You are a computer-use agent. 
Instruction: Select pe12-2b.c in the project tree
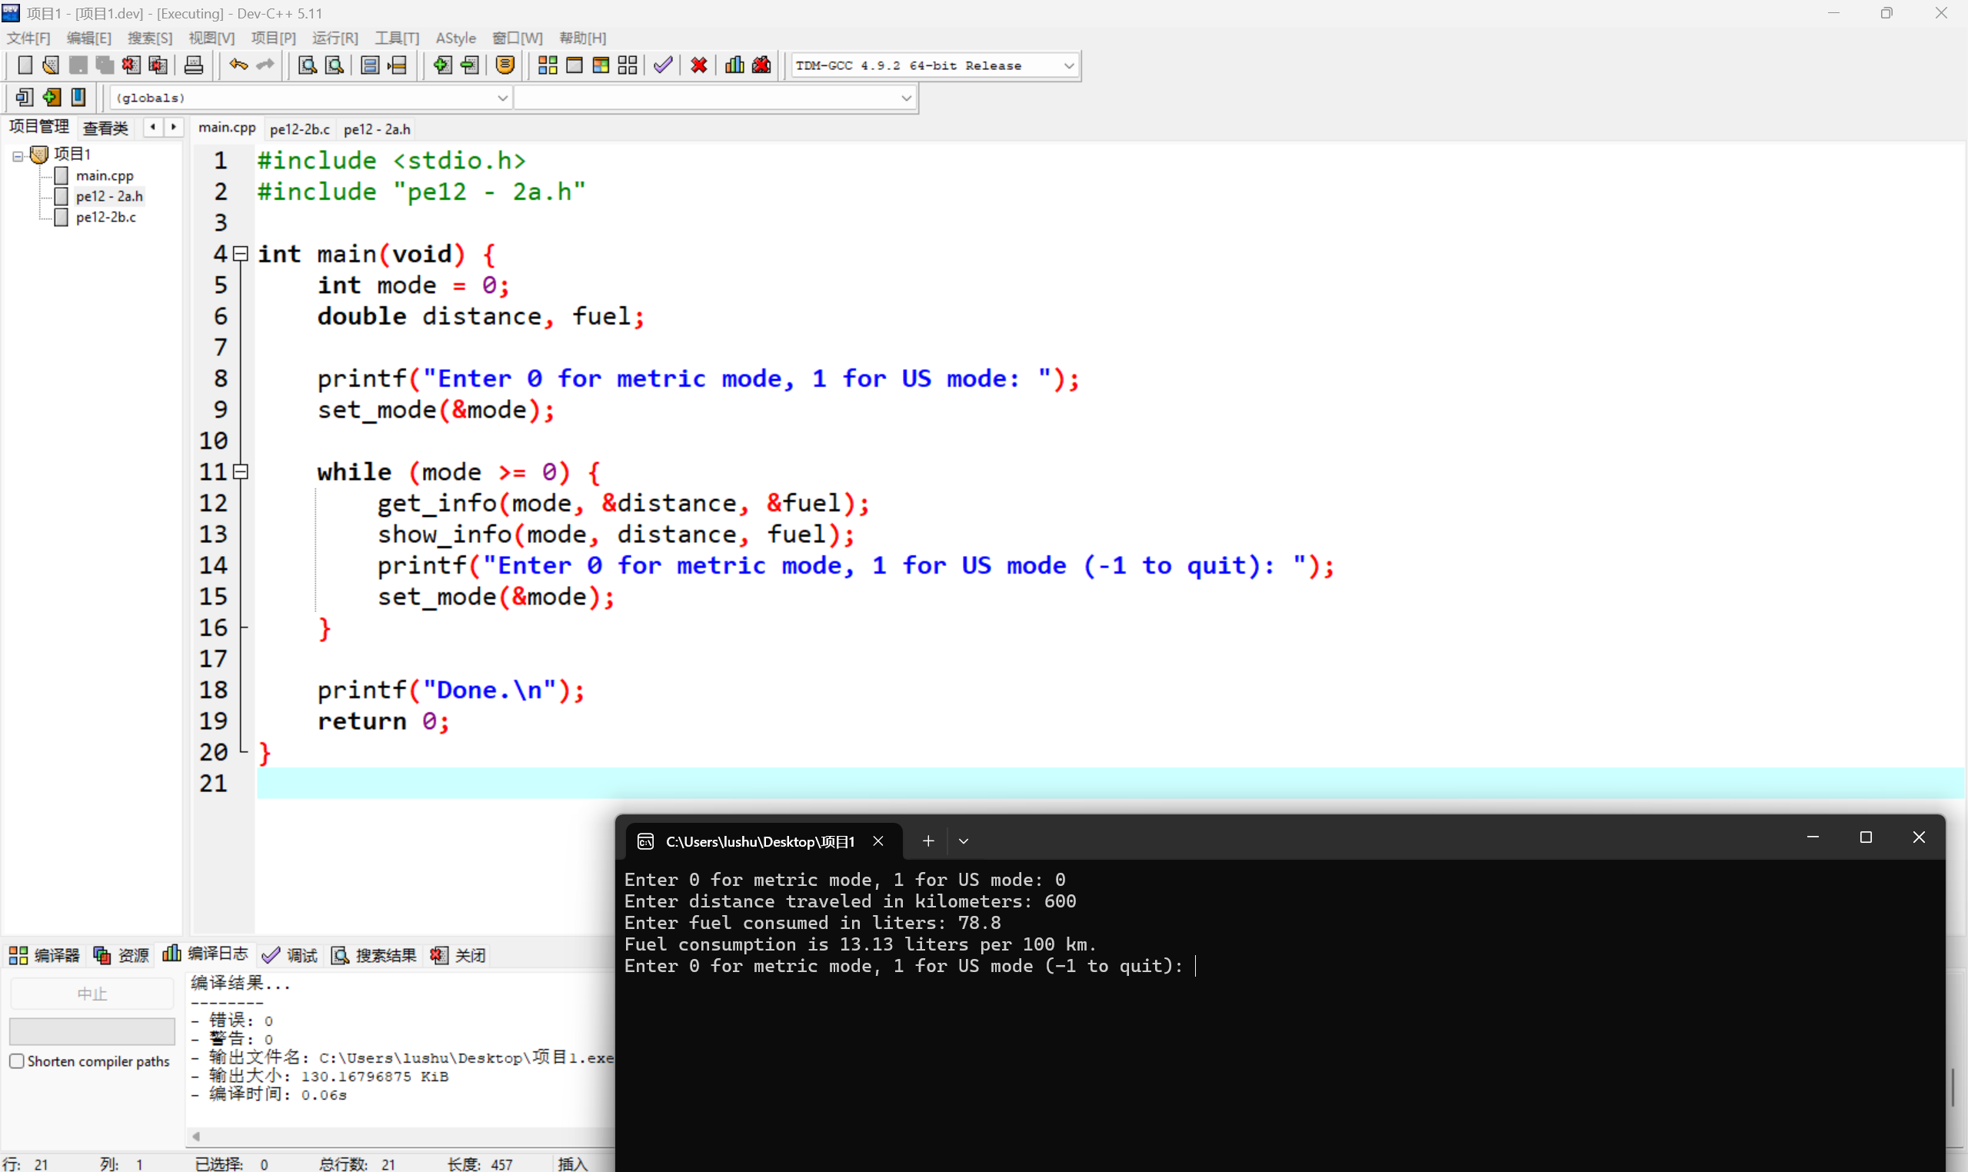click(x=106, y=217)
